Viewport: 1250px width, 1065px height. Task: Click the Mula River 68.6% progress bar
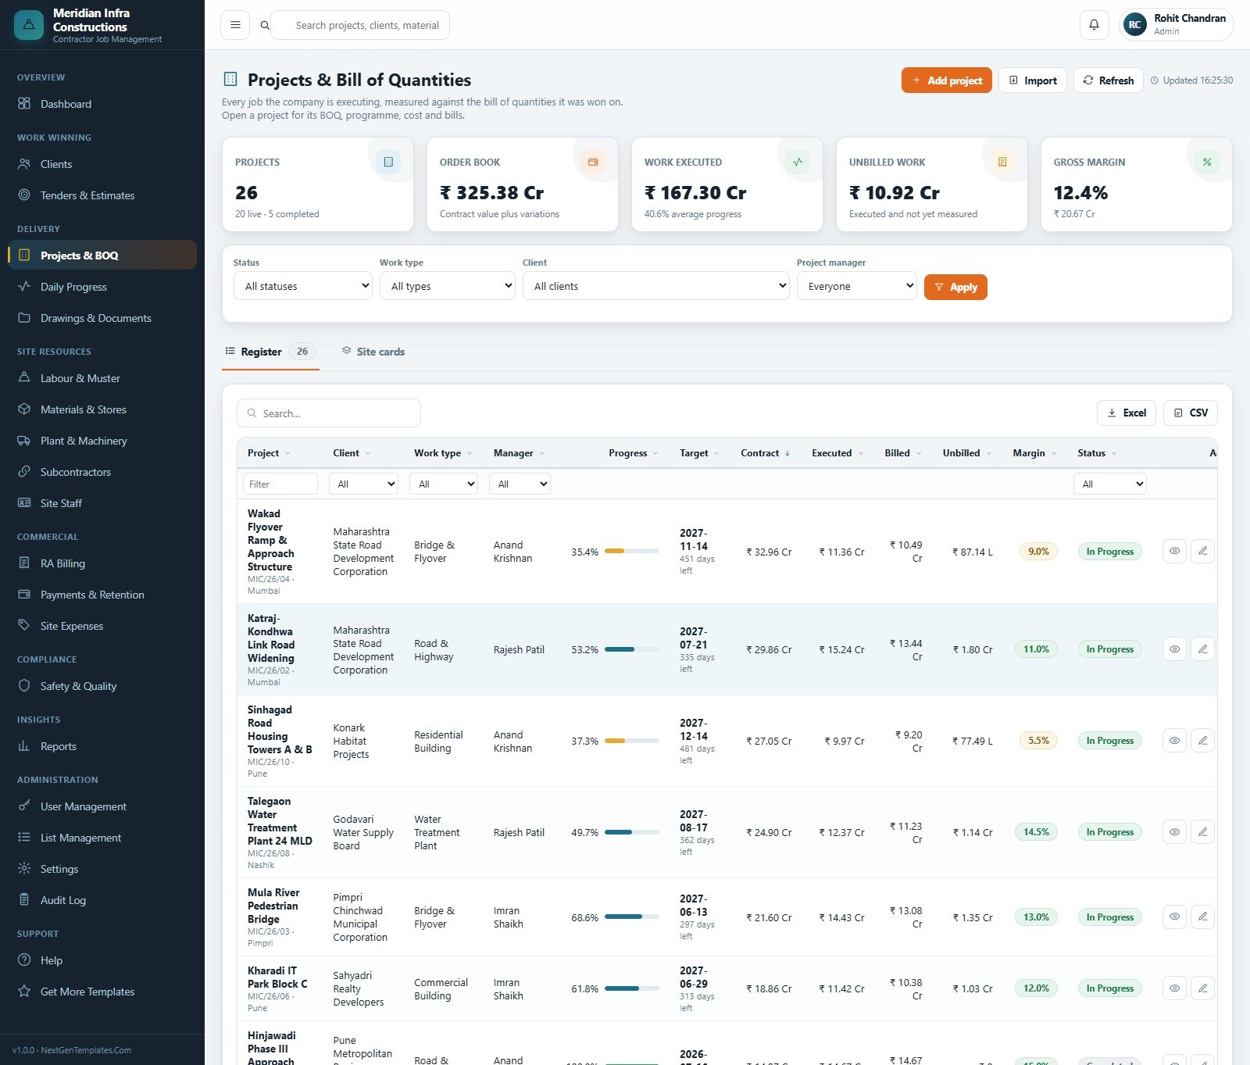pos(632,917)
